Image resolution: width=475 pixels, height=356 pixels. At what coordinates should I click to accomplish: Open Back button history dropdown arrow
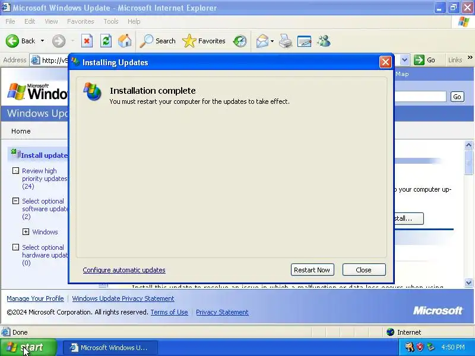point(42,41)
